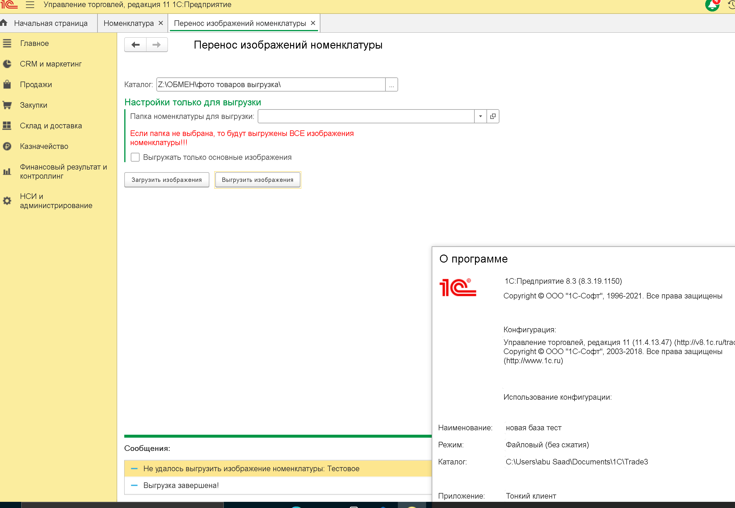This screenshot has width=735, height=508.
Task: Open notifications bell icon
Action: [712, 5]
